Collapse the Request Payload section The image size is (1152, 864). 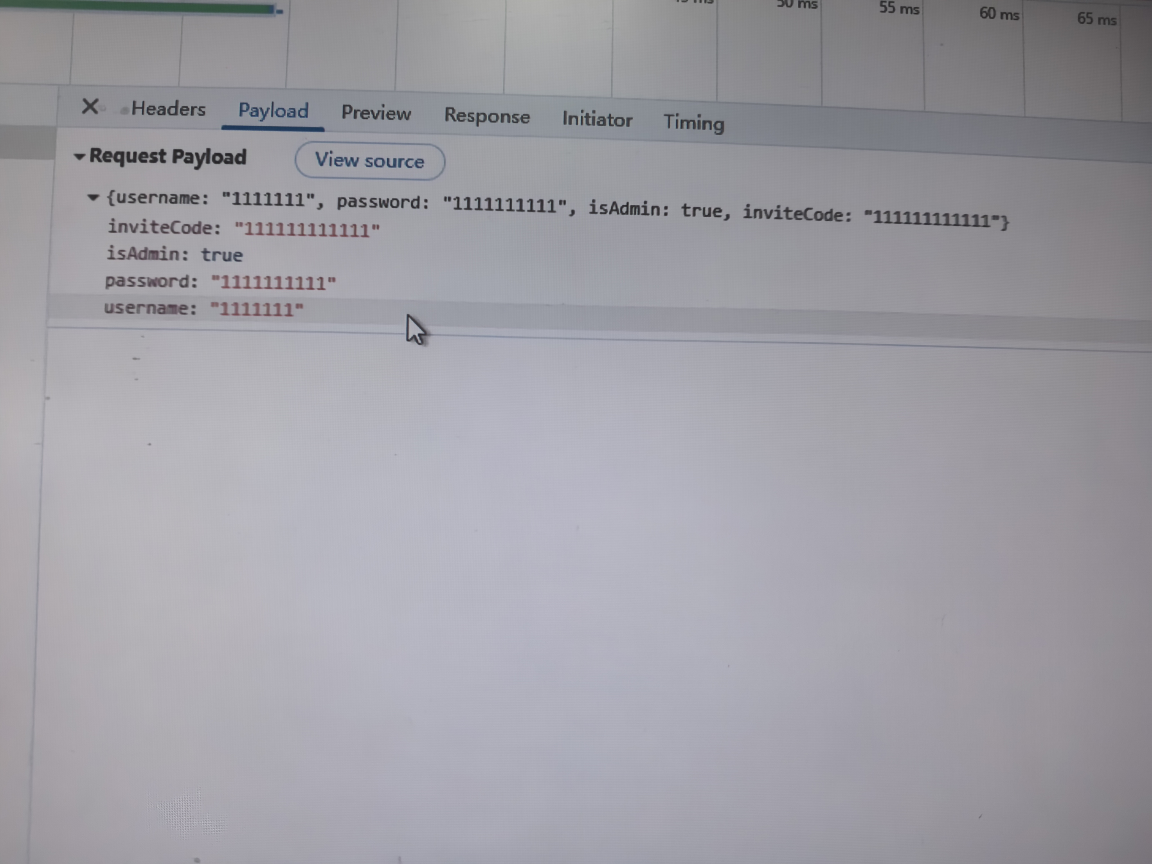tap(79, 156)
